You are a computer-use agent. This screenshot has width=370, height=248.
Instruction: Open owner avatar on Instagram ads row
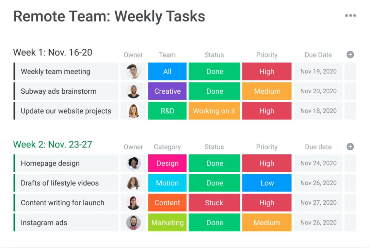(133, 223)
